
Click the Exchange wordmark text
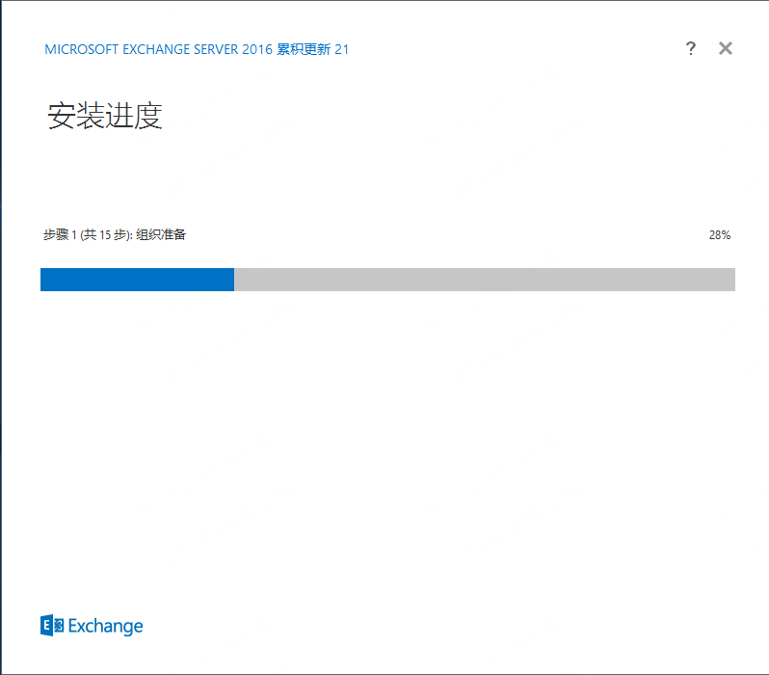pyautogui.click(x=105, y=627)
